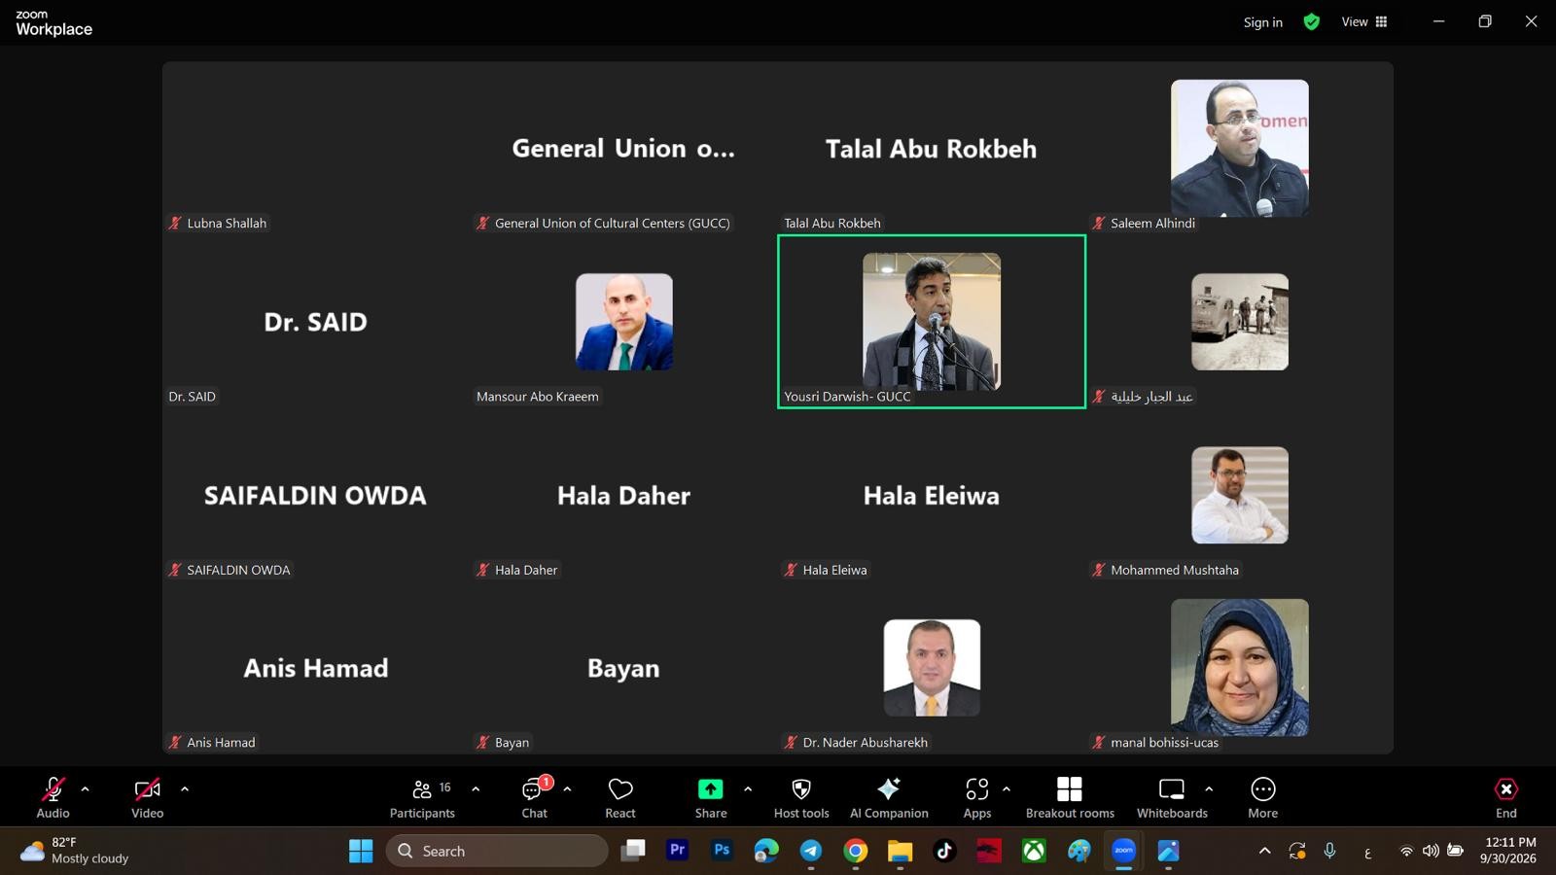
Task: Show hidden system tray icons
Action: [1264, 851]
